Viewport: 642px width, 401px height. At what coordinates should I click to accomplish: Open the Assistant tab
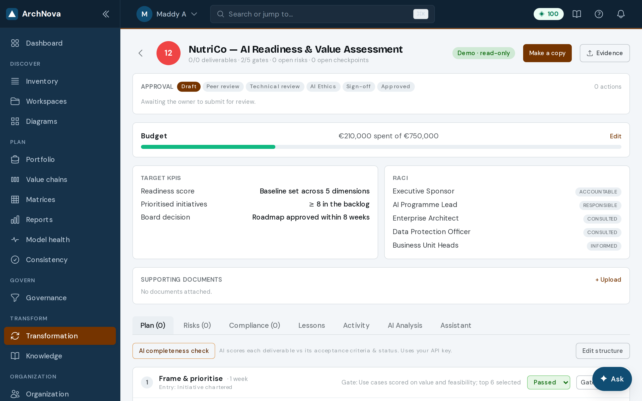coord(455,325)
